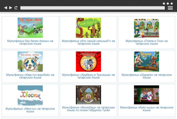This screenshot has width=177, height=119.
Task: Follow the link «Кто самый сильный?» на татарском языке
Action: pos(88,42)
